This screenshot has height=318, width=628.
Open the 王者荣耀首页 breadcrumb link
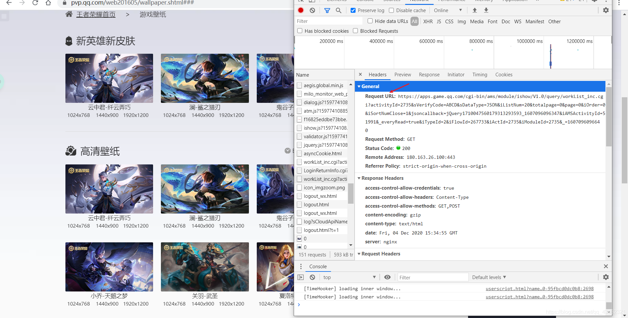[96, 14]
